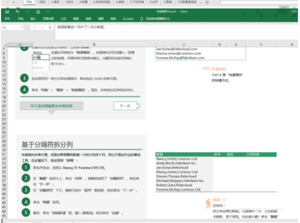The image size is (300, 223).
Task: Click the Redo arrow icon
Action: (27, 12)
